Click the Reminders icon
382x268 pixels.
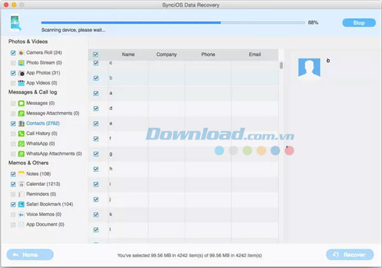coord(22,194)
